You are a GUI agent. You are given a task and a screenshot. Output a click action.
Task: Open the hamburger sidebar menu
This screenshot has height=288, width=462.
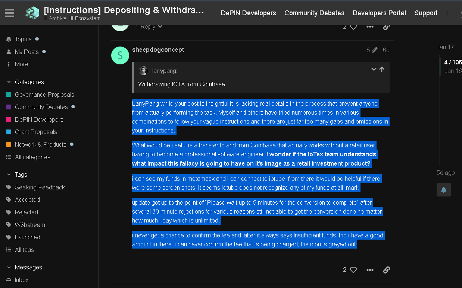[10, 13]
